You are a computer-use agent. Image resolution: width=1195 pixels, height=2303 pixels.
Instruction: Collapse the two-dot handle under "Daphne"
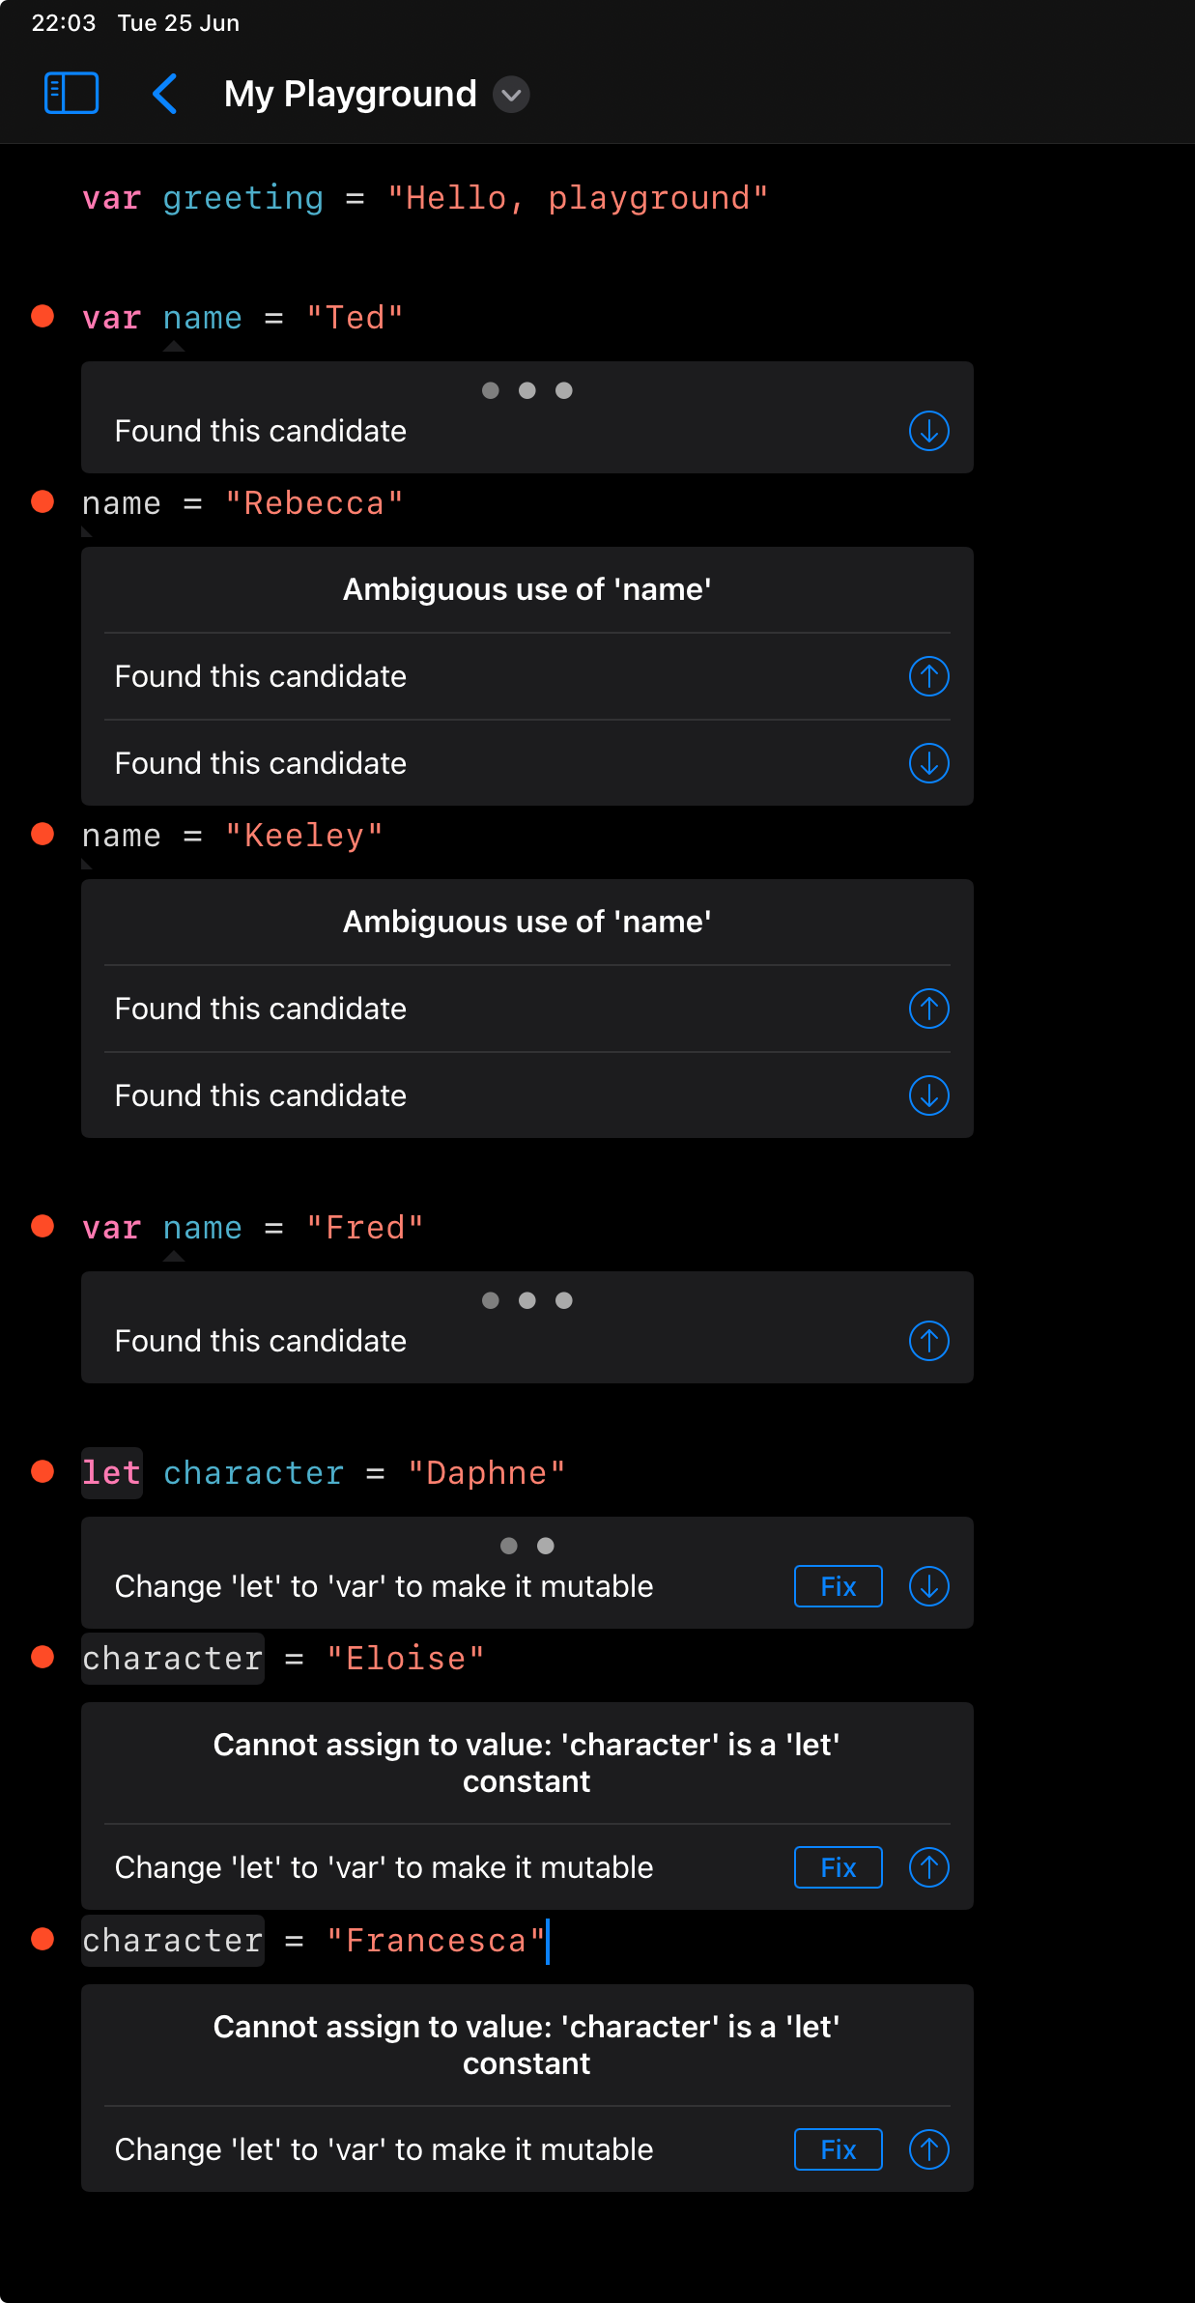pos(527,1546)
